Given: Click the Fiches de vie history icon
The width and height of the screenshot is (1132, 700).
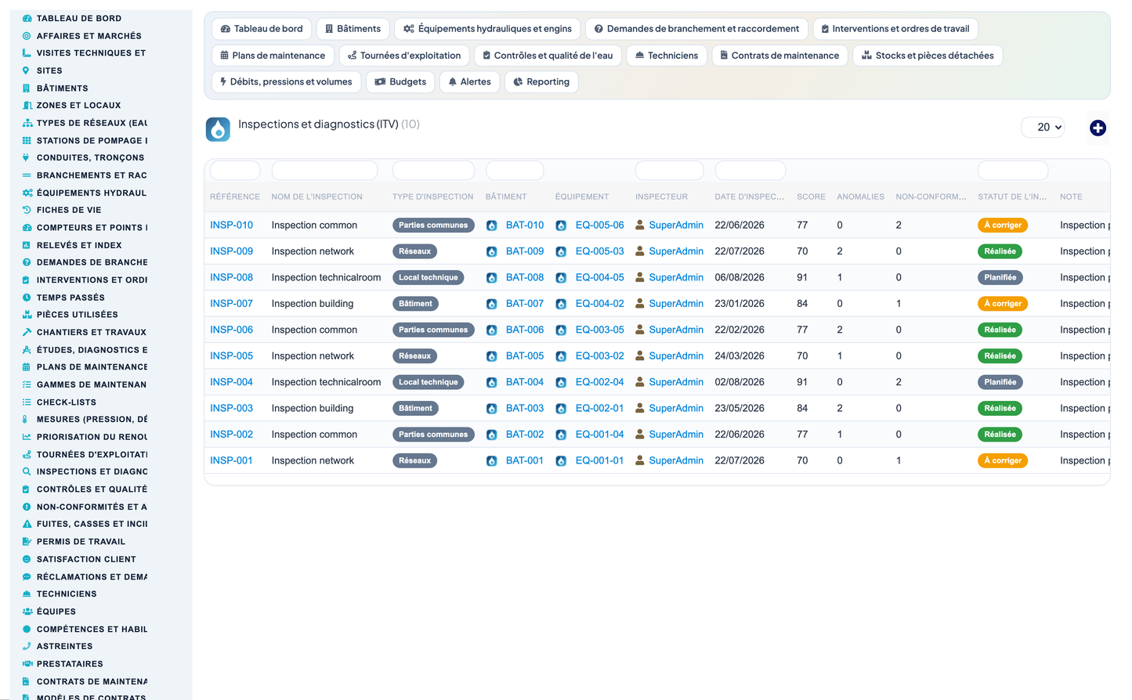Looking at the screenshot, I should click(x=27, y=210).
